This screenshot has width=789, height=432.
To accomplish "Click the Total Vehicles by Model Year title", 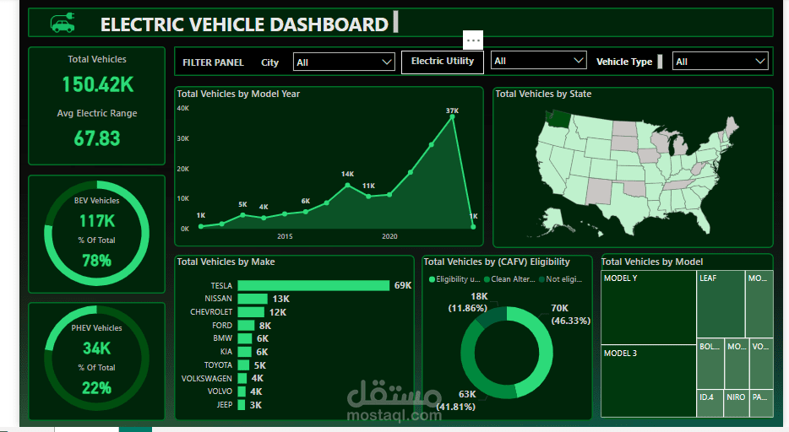I will [x=238, y=94].
